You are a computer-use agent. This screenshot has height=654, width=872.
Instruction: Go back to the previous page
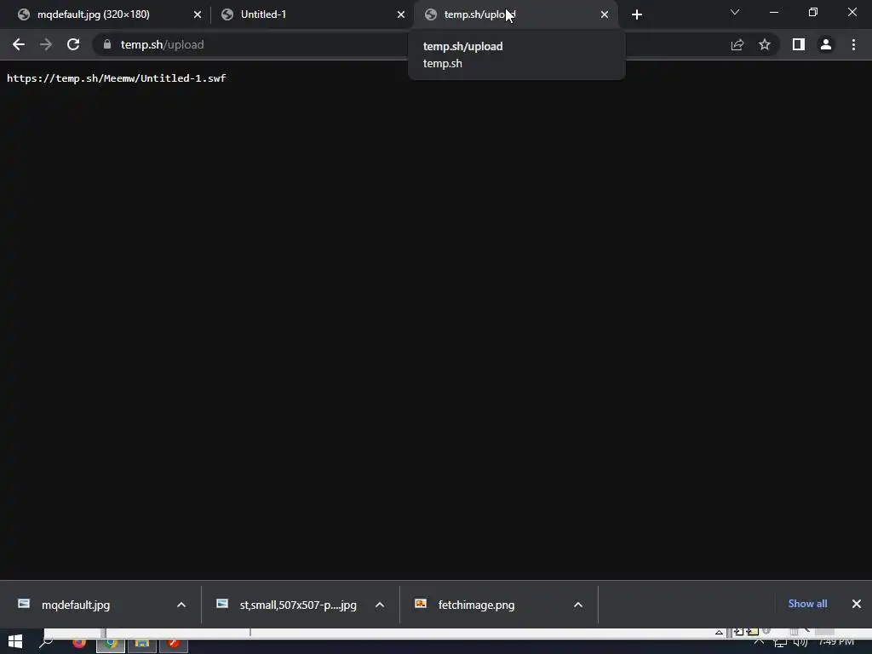19,44
